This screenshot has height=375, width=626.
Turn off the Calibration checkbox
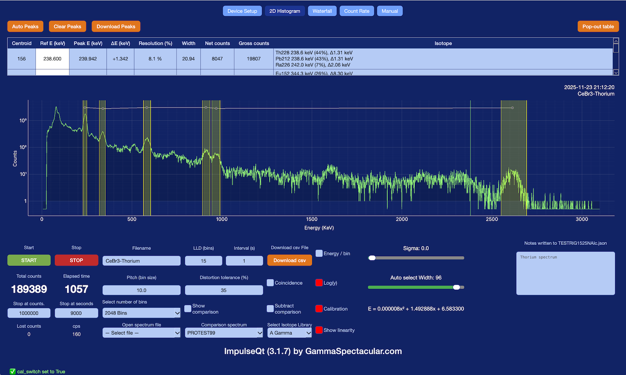319,309
